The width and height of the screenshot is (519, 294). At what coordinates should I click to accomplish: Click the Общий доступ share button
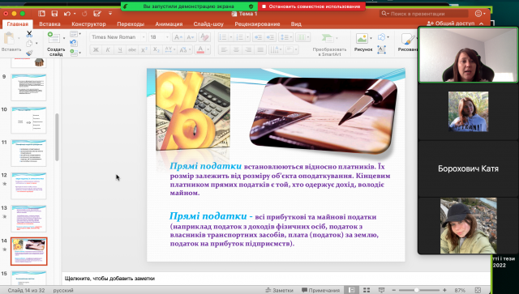point(451,23)
